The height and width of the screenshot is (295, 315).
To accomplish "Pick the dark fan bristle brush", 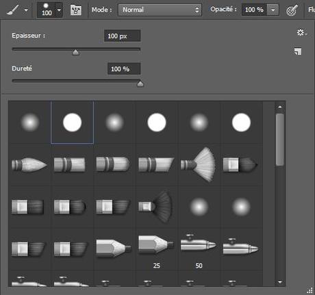I will pos(155,207).
